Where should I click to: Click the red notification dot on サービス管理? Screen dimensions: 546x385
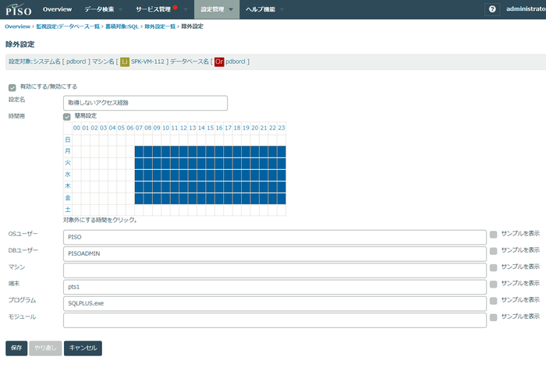tap(175, 7)
